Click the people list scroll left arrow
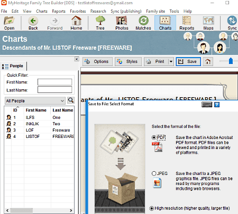The width and height of the screenshot is (238, 214). pos(7,210)
